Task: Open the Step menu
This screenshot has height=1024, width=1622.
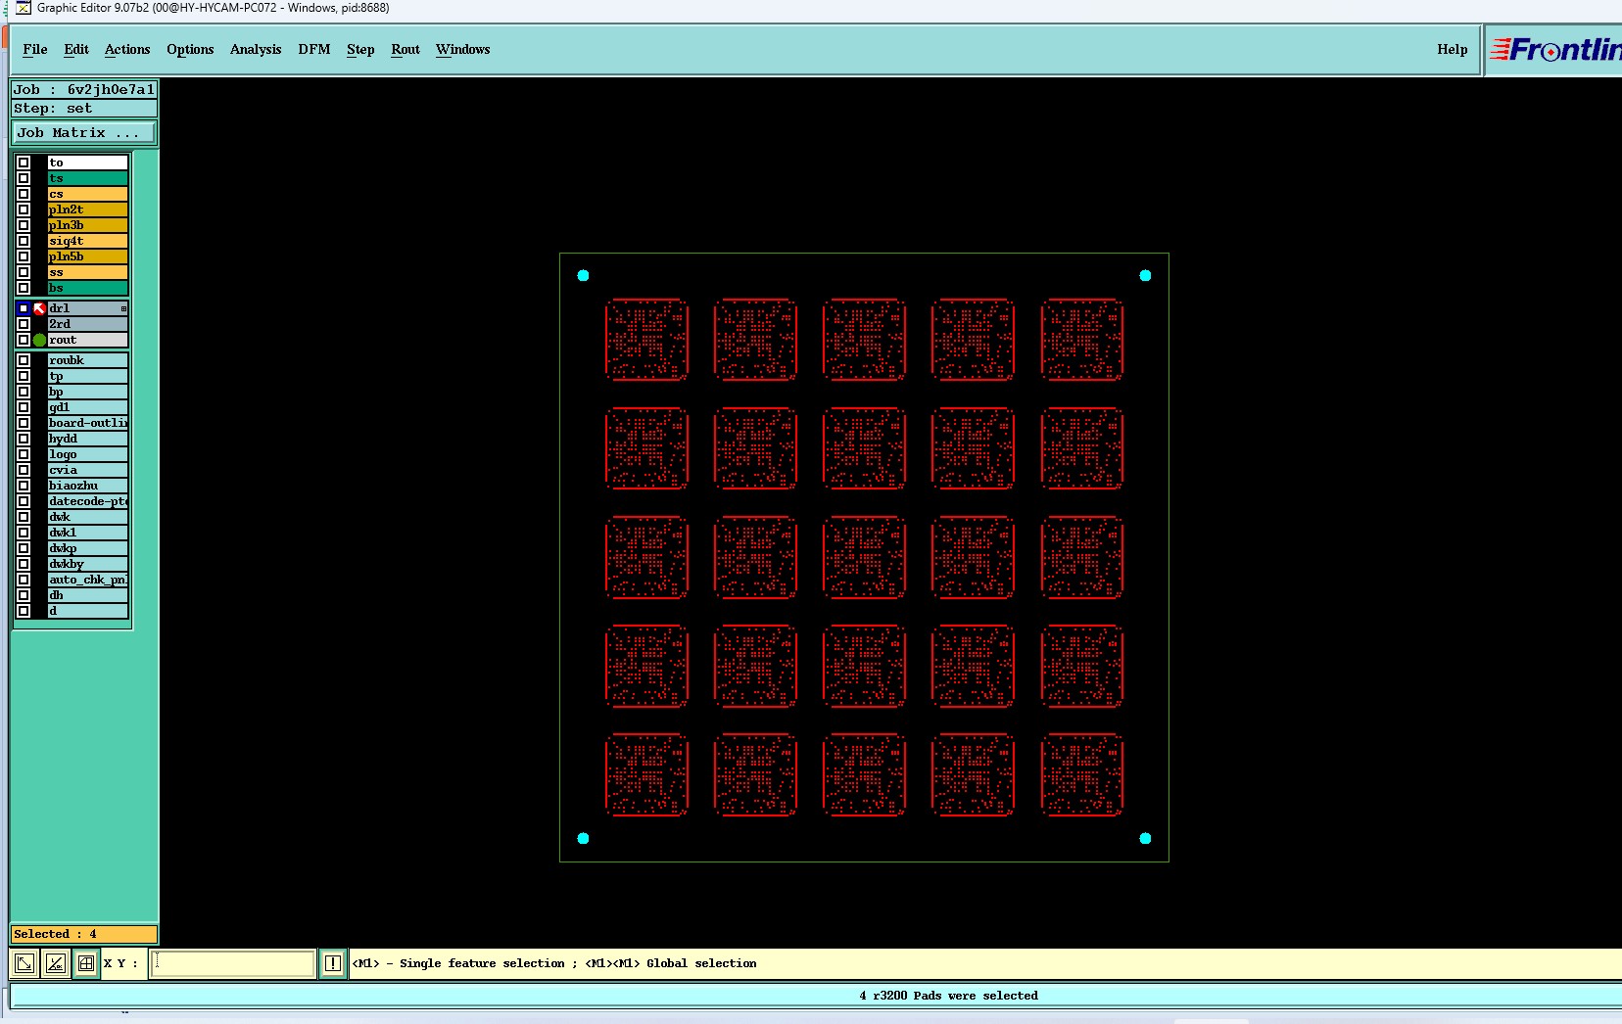Action: pos(360,49)
